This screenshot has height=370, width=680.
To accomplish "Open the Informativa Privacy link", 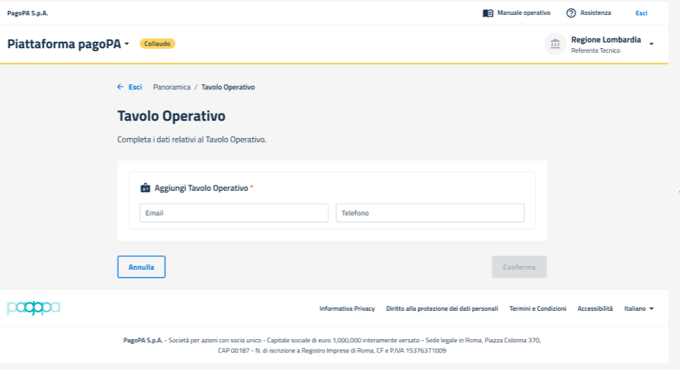I will (347, 308).
